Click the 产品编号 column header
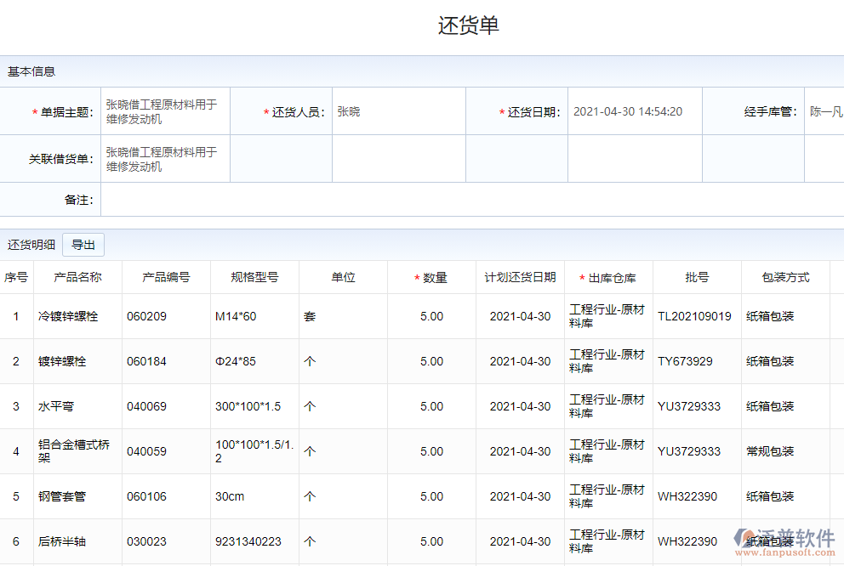Image resolution: width=844 pixels, height=566 pixels. click(x=166, y=277)
